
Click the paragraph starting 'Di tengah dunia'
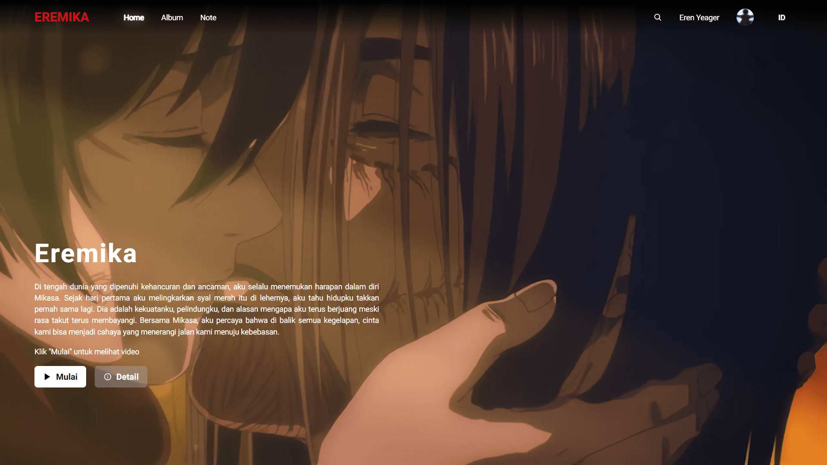(x=207, y=309)
